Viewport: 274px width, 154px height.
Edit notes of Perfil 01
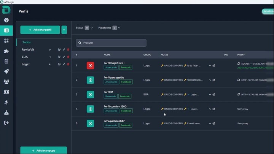click(214, 95)
